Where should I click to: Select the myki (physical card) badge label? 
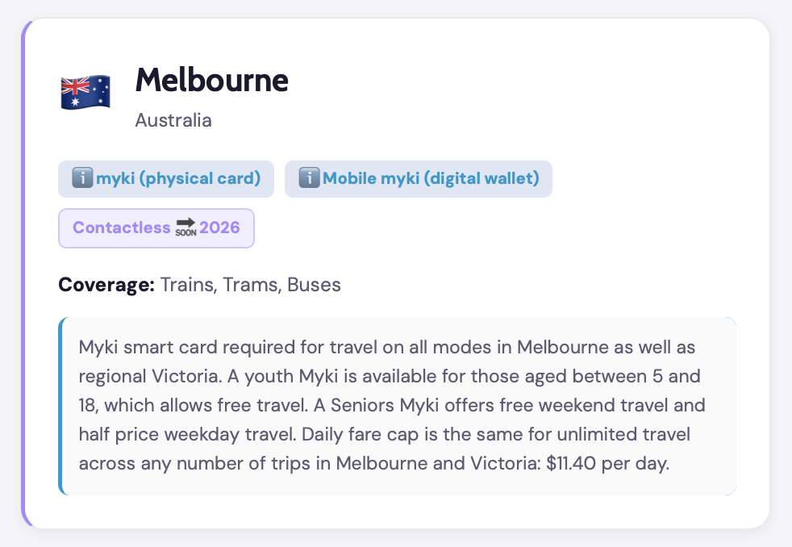tap(178, 178)
